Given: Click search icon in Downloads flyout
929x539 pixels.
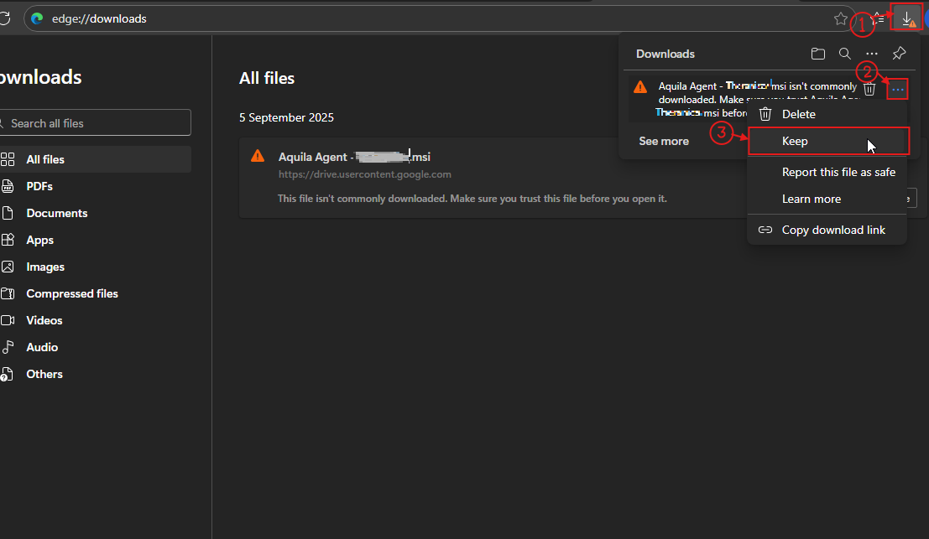Looking at the screenshot, I should (844, 54).
